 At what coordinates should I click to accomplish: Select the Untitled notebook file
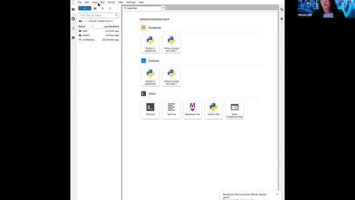tap(99, 39)
